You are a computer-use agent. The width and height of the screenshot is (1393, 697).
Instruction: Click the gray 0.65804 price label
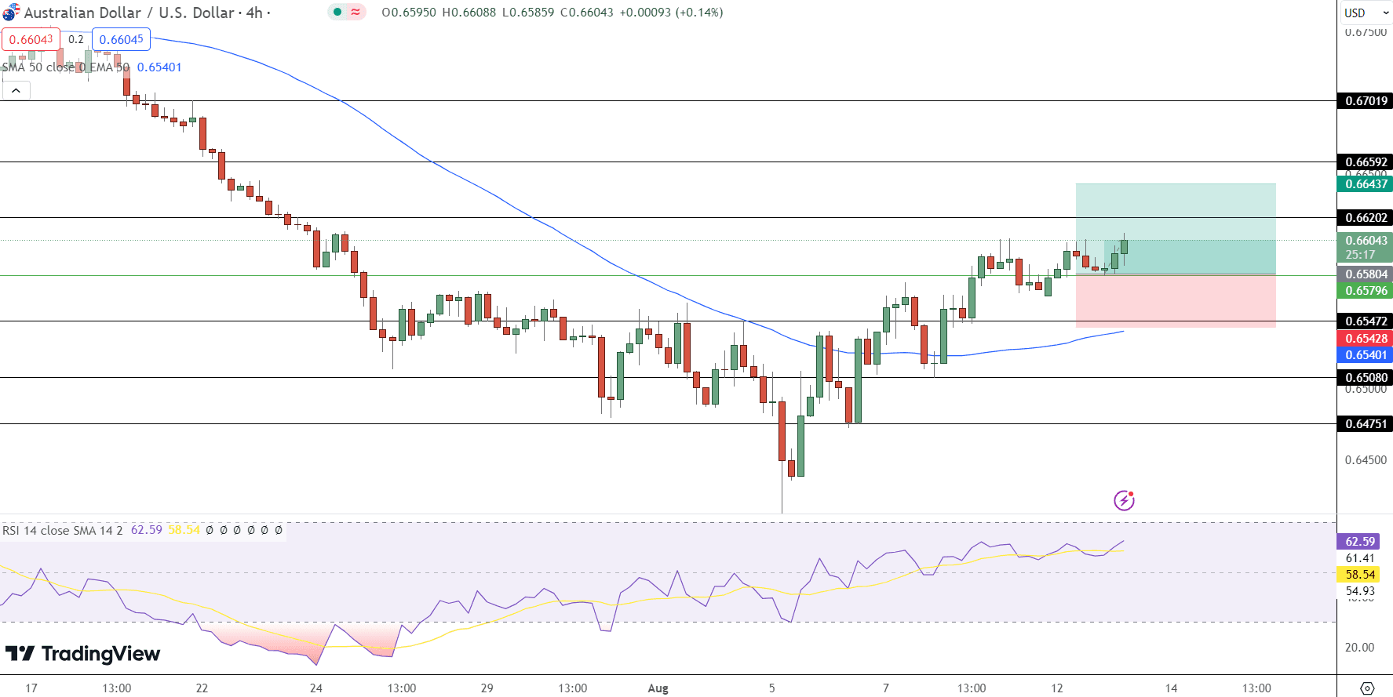[1366, 274]
